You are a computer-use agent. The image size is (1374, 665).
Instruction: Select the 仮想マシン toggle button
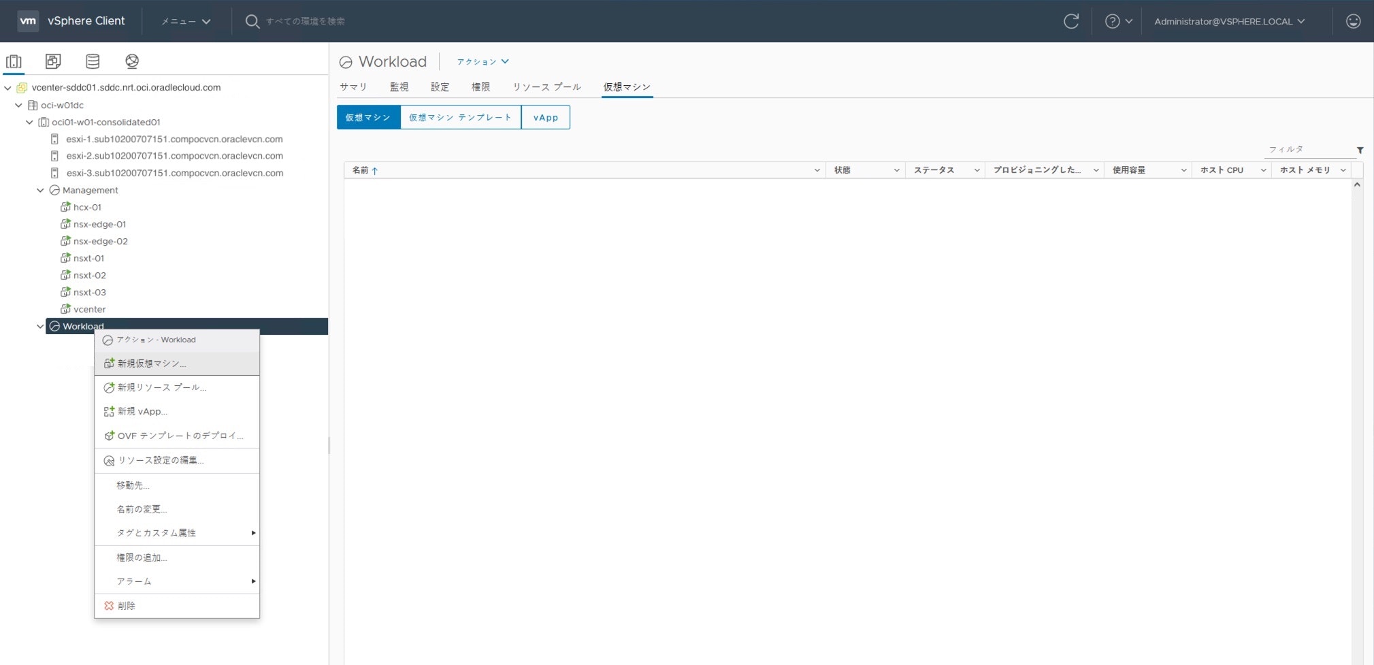pos(368,117)
